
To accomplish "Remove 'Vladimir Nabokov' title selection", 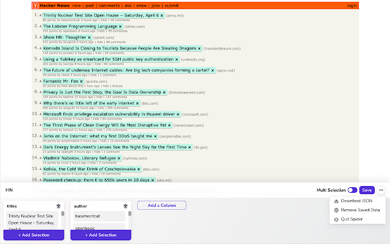I will 119,158.
